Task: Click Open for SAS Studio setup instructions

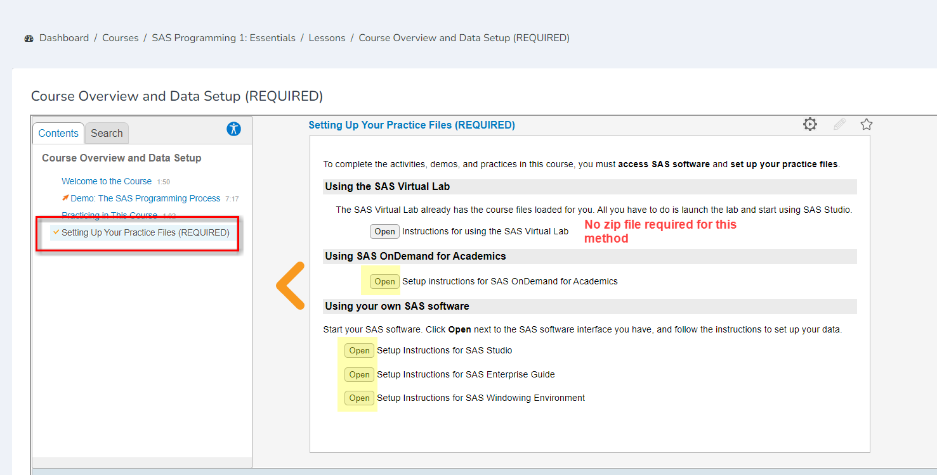Action: click(x=359, y=350)
